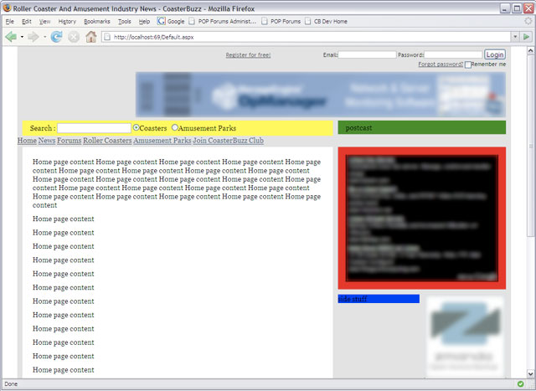The width and height of the screenshot is (536, 391).
Task: Open the File menu
Action: (x=9, y=21)
